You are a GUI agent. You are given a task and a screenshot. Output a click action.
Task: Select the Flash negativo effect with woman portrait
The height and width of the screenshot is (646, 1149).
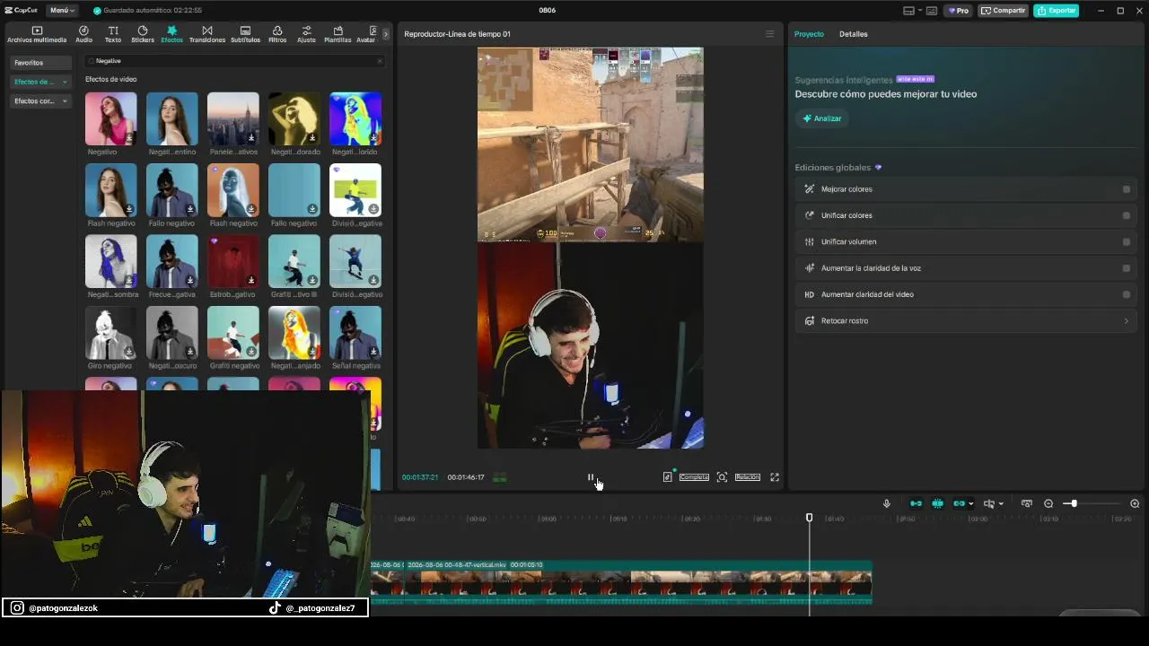pos(111,190)
